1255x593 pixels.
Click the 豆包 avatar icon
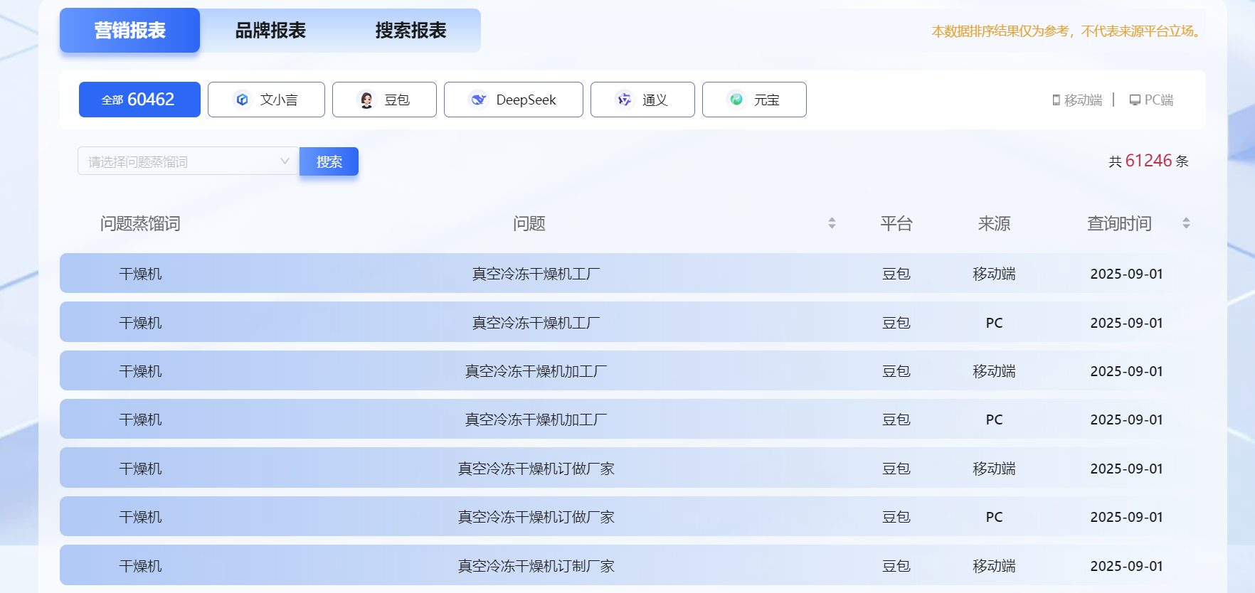[x=366, y=100]
